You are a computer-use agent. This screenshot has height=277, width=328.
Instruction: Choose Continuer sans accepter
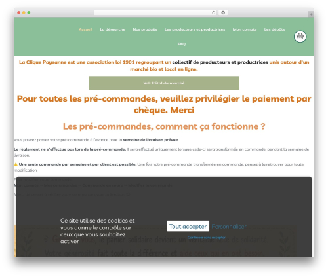coord(206,238)
